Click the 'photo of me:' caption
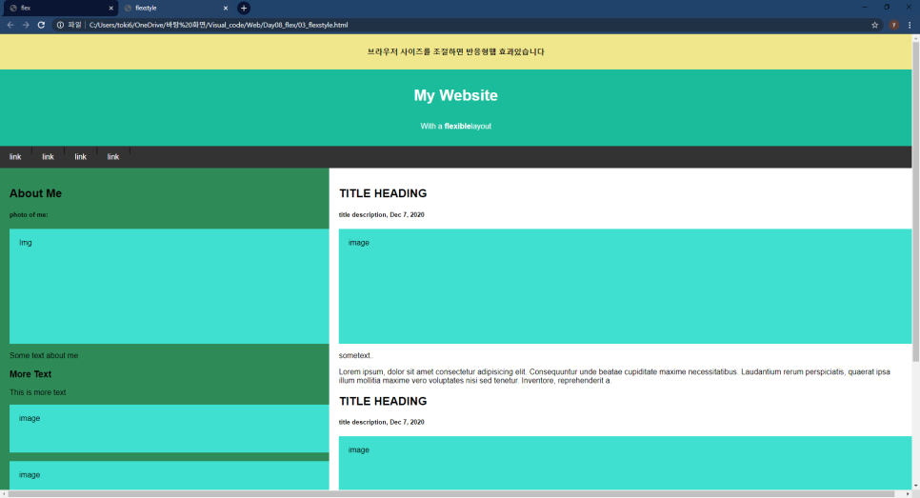The image size is (920, 498). [x=29, y=214]
